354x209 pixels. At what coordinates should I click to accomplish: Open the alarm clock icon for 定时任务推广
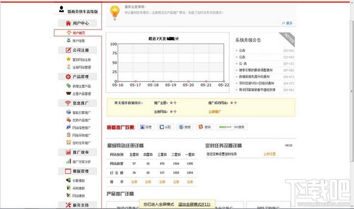click(69, 143)
